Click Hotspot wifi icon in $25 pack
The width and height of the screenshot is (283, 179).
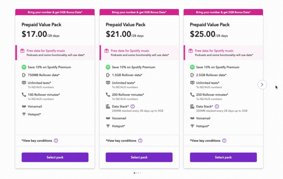click(192, 126)
